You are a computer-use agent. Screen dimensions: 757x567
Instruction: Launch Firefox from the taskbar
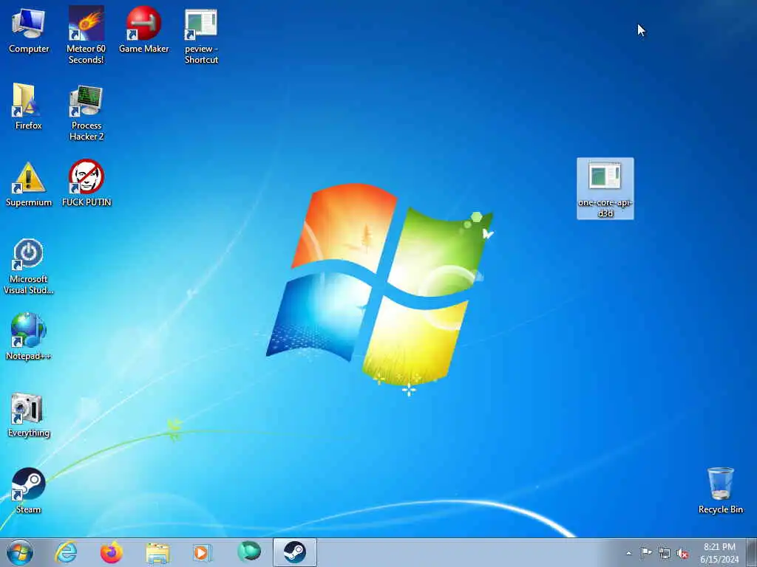coord(112,552)
